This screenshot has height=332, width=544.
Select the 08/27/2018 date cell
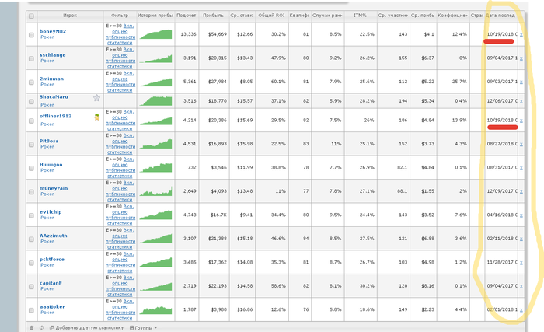[x=502, y=144]
